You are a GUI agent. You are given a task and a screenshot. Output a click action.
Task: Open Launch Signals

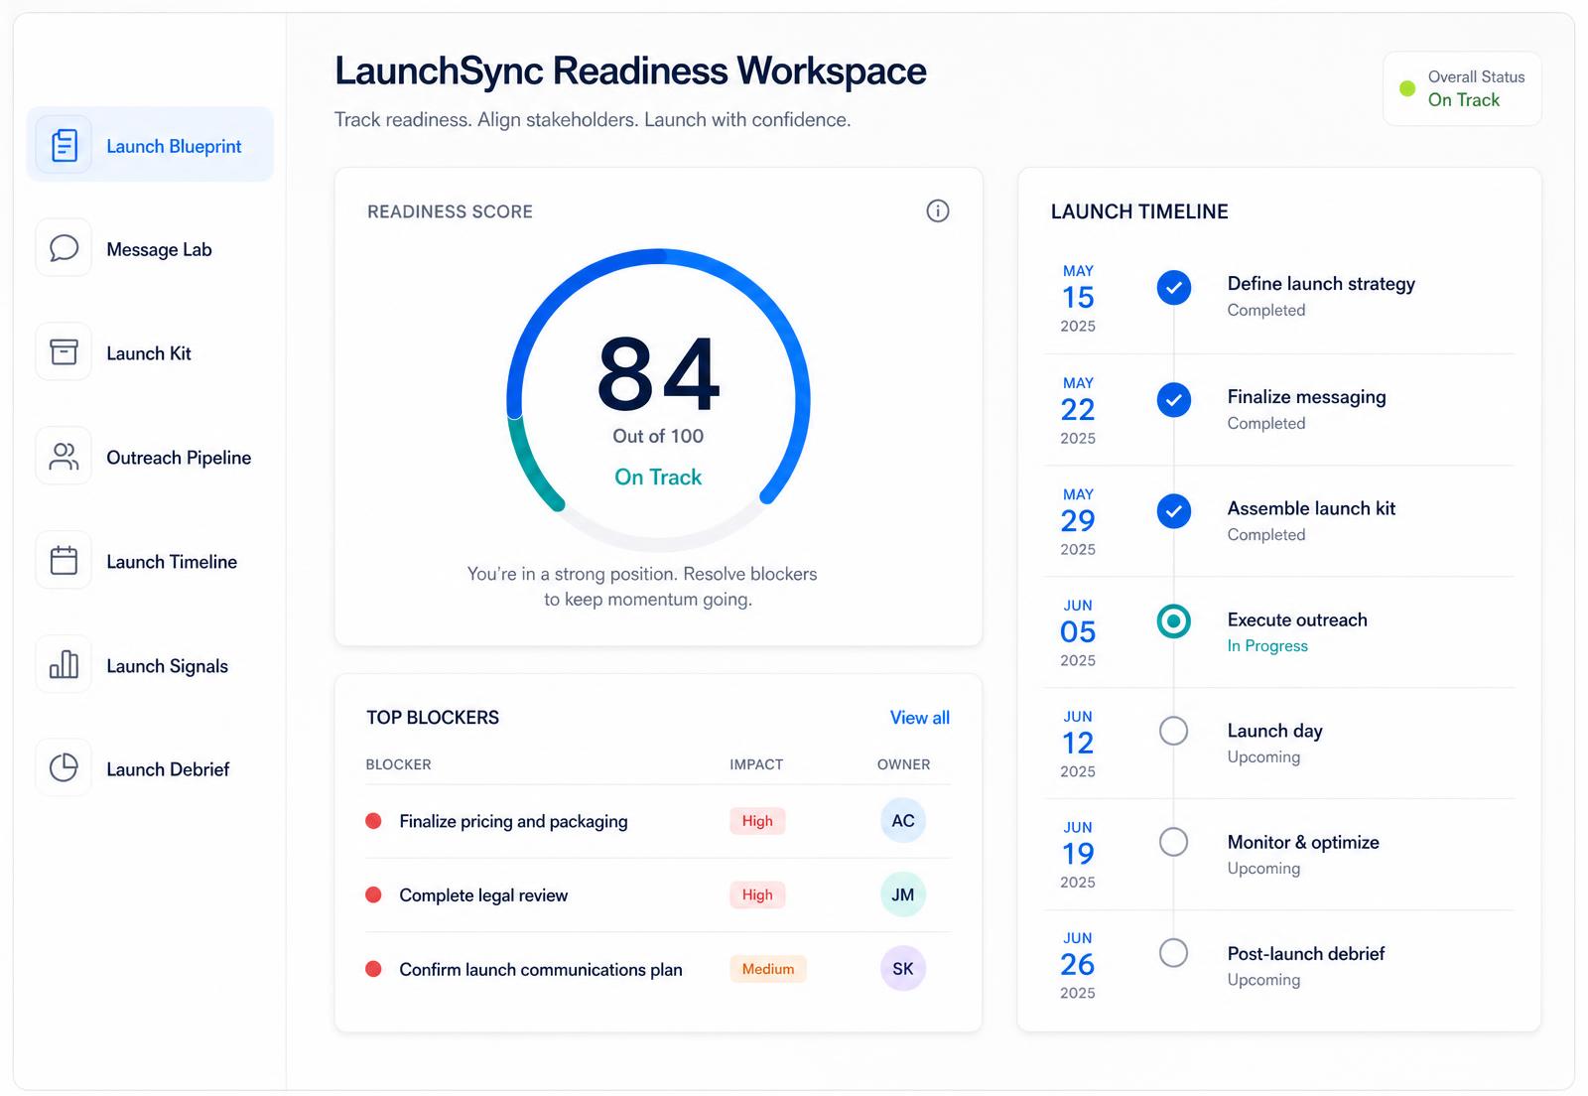point(150,664)
